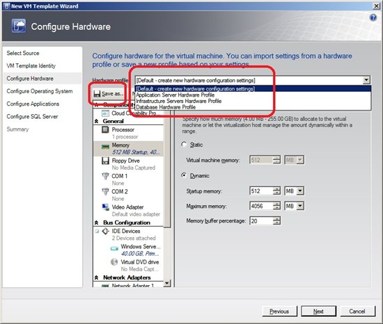This screenshot has height=324, width=383.
Task: Click the COM 2 port icon
Action: (105, 192)
